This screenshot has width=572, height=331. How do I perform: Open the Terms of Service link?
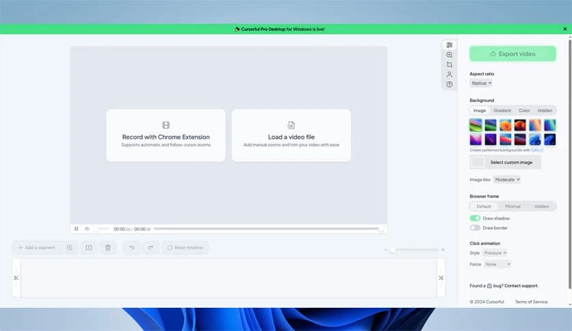[531, 302]
